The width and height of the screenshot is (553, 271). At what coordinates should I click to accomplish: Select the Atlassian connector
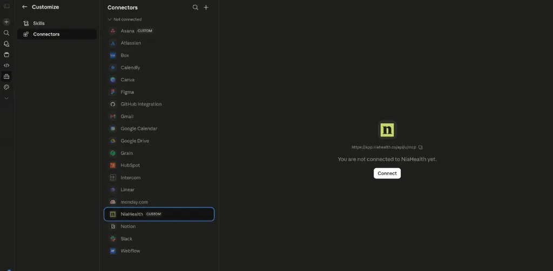point(159,43)
